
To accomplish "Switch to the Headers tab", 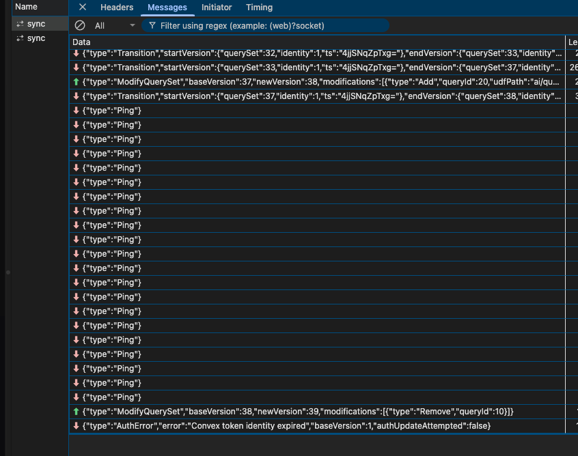I will click(x=117, y=8).
